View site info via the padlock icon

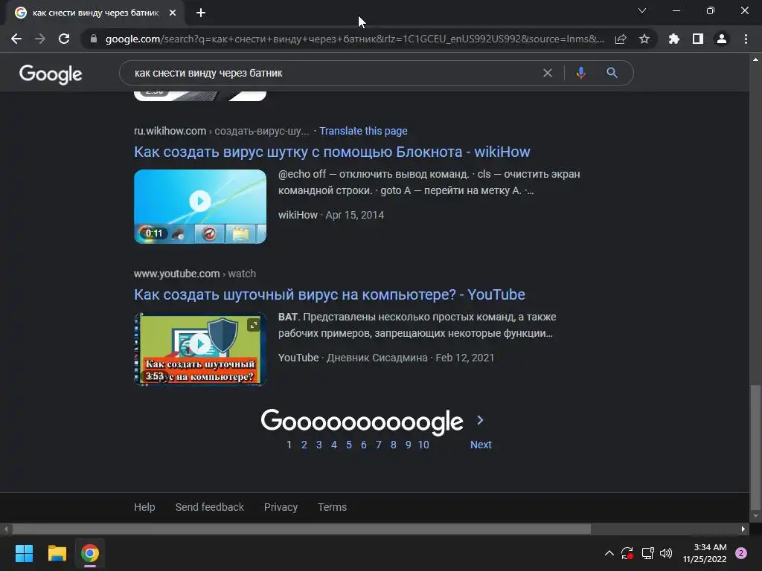click(94, 39)
